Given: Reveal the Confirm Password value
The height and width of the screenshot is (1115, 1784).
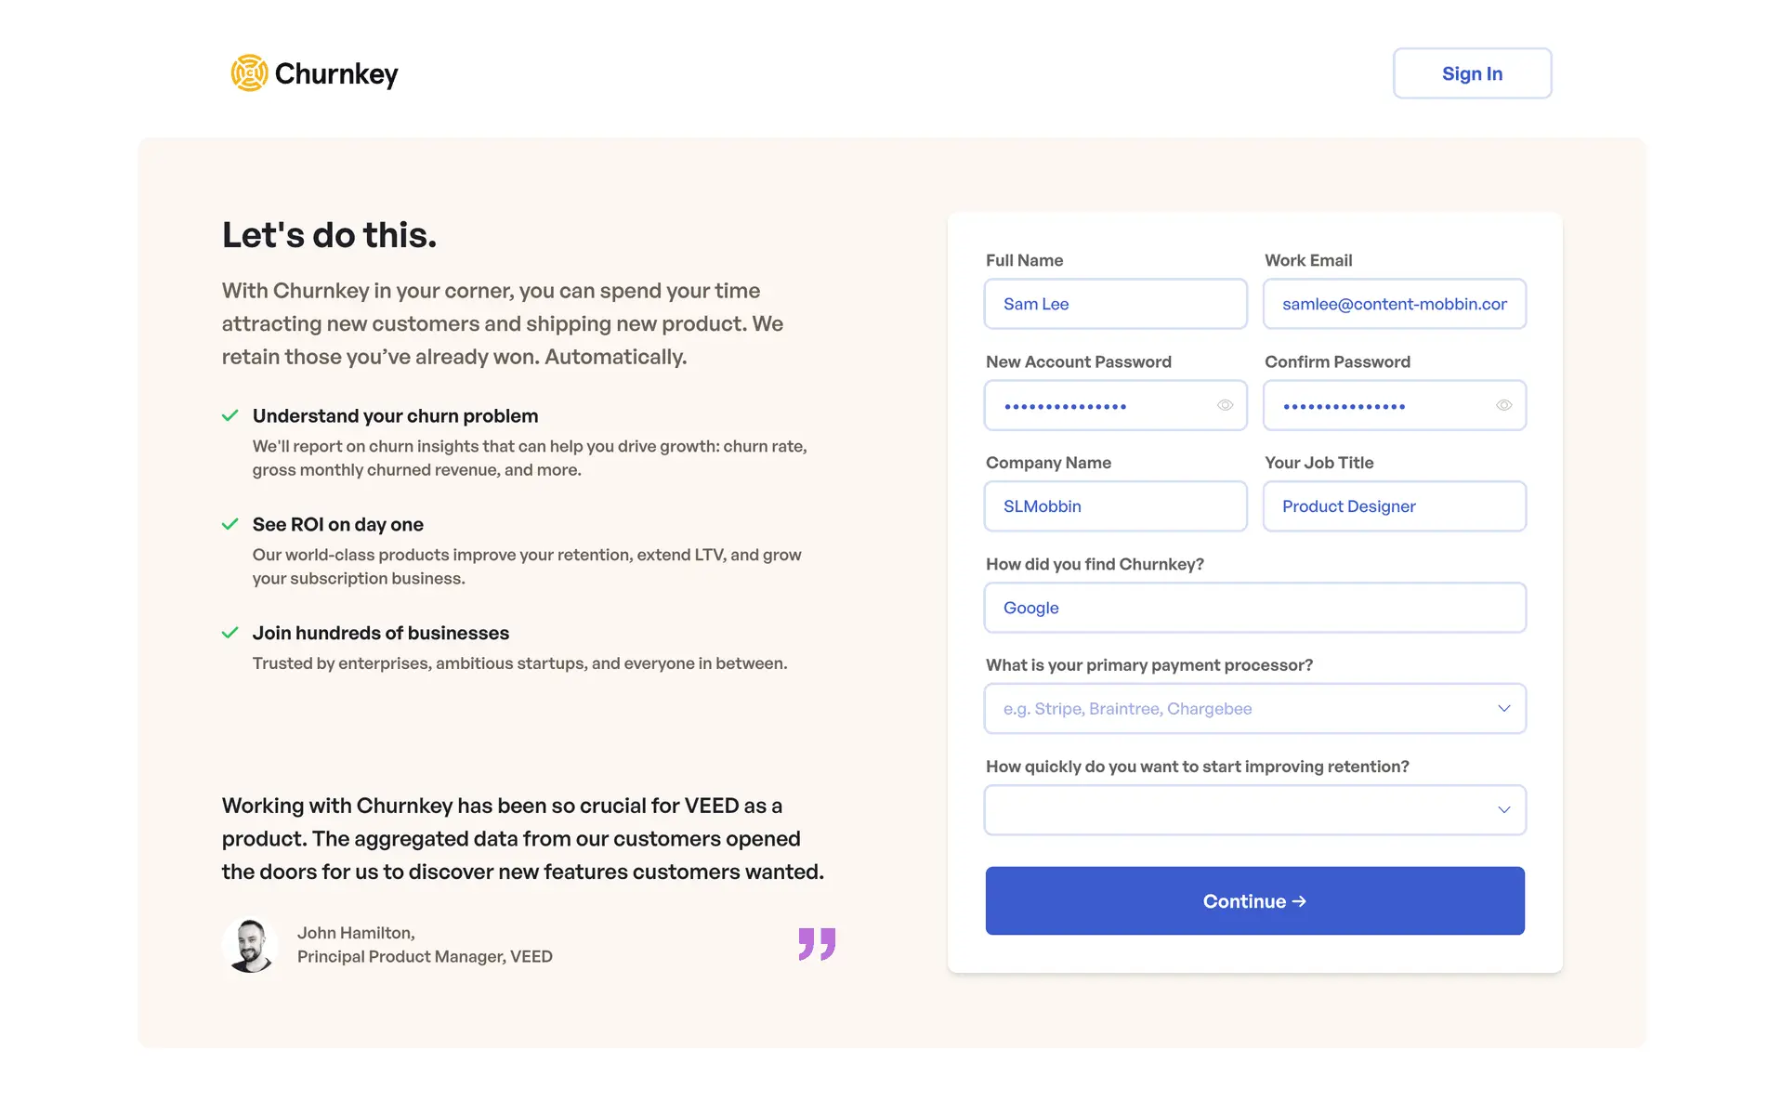Looking at the screenshot, I should point(1503,405).
